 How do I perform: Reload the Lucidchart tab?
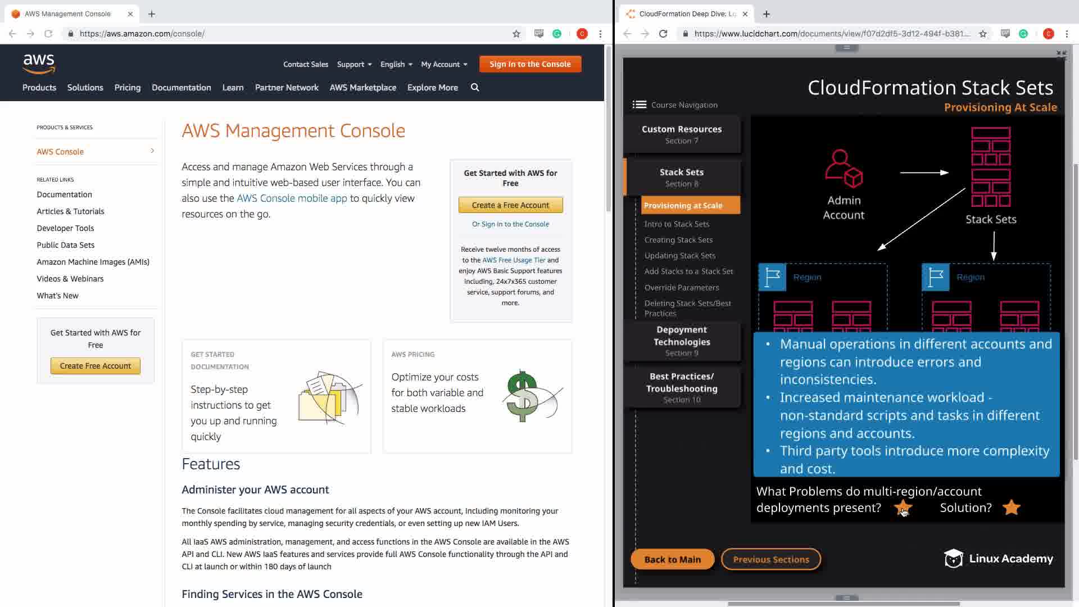[663, 34]
